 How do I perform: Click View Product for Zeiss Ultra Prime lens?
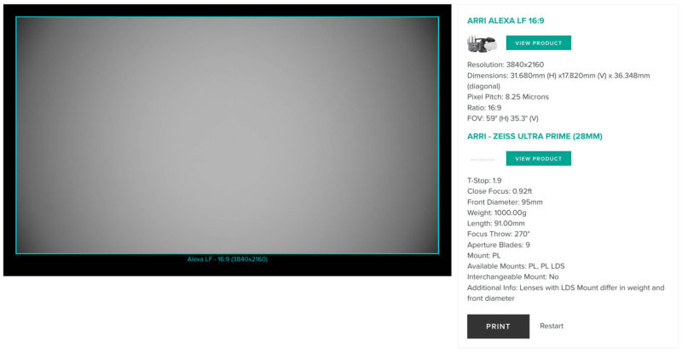pyautogui.click(x=538, y=158)
